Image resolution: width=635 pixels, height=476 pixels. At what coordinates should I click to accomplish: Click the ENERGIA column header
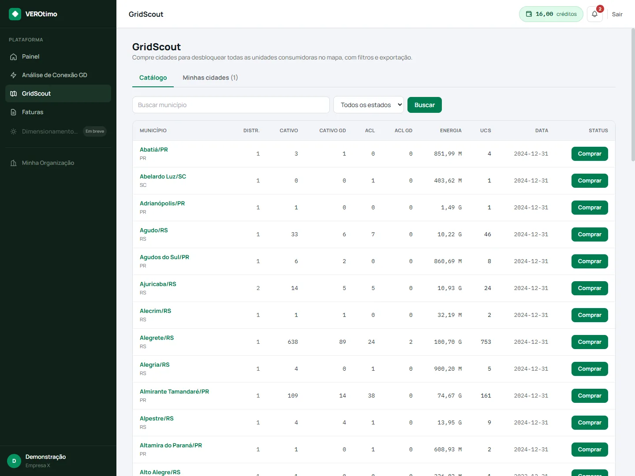[451, 130]
